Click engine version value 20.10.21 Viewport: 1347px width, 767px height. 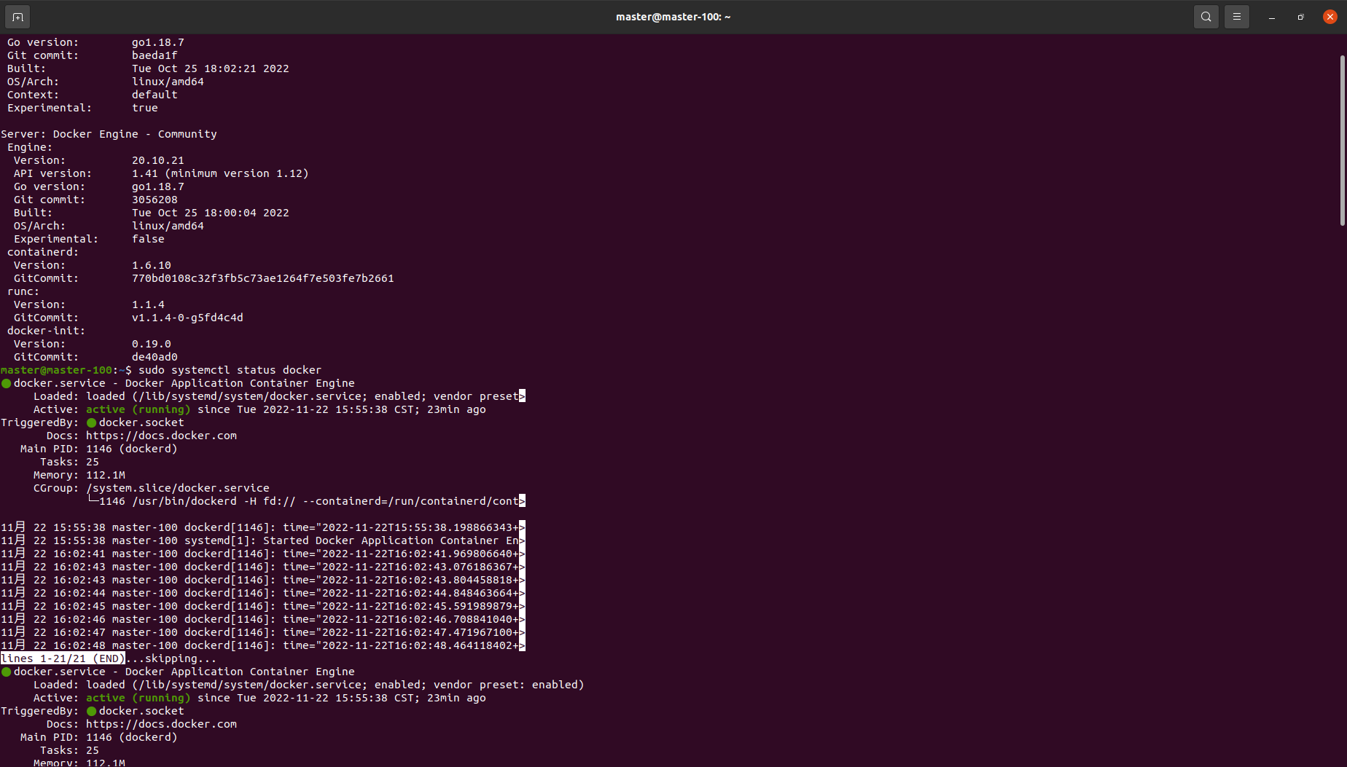[158, 160]
